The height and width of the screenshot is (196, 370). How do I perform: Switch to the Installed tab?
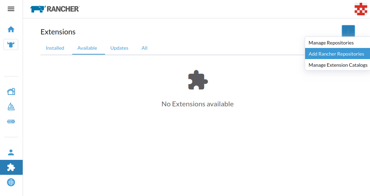click(55, 48)
